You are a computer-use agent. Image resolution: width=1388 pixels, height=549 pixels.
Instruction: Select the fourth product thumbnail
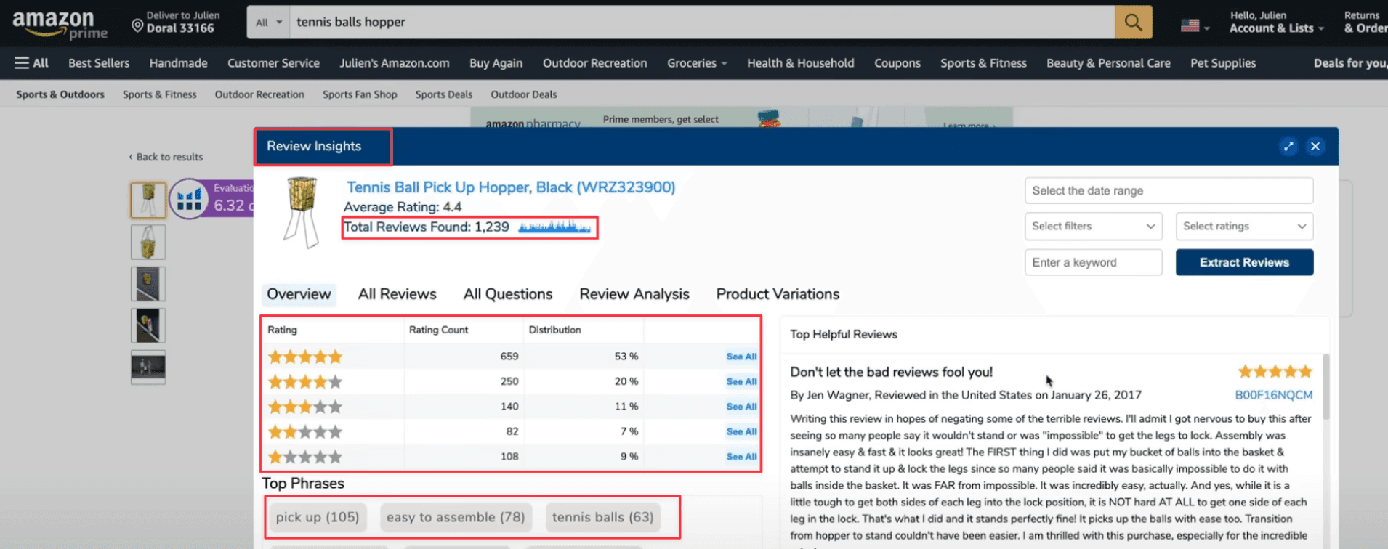[x=148, y=326]
